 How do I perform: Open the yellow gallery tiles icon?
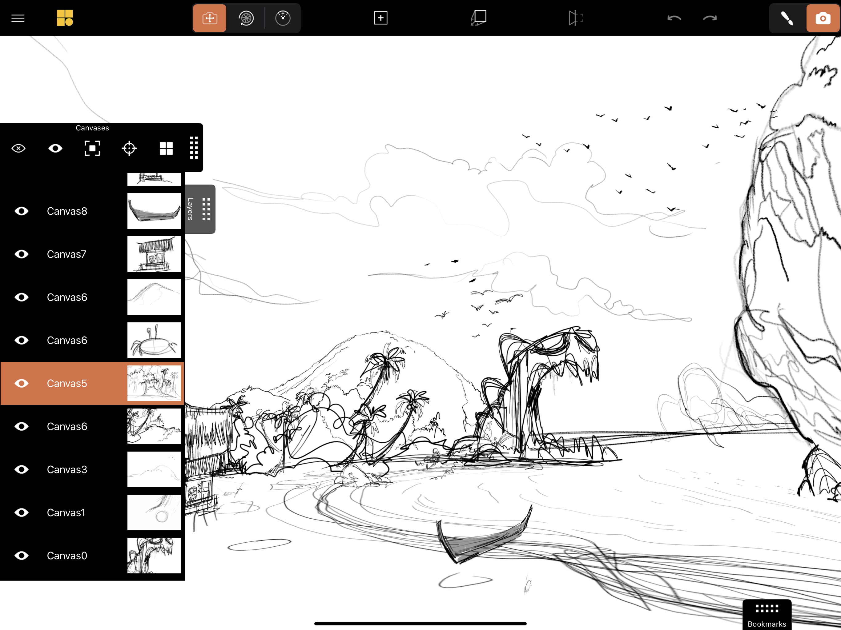point(65,18)
